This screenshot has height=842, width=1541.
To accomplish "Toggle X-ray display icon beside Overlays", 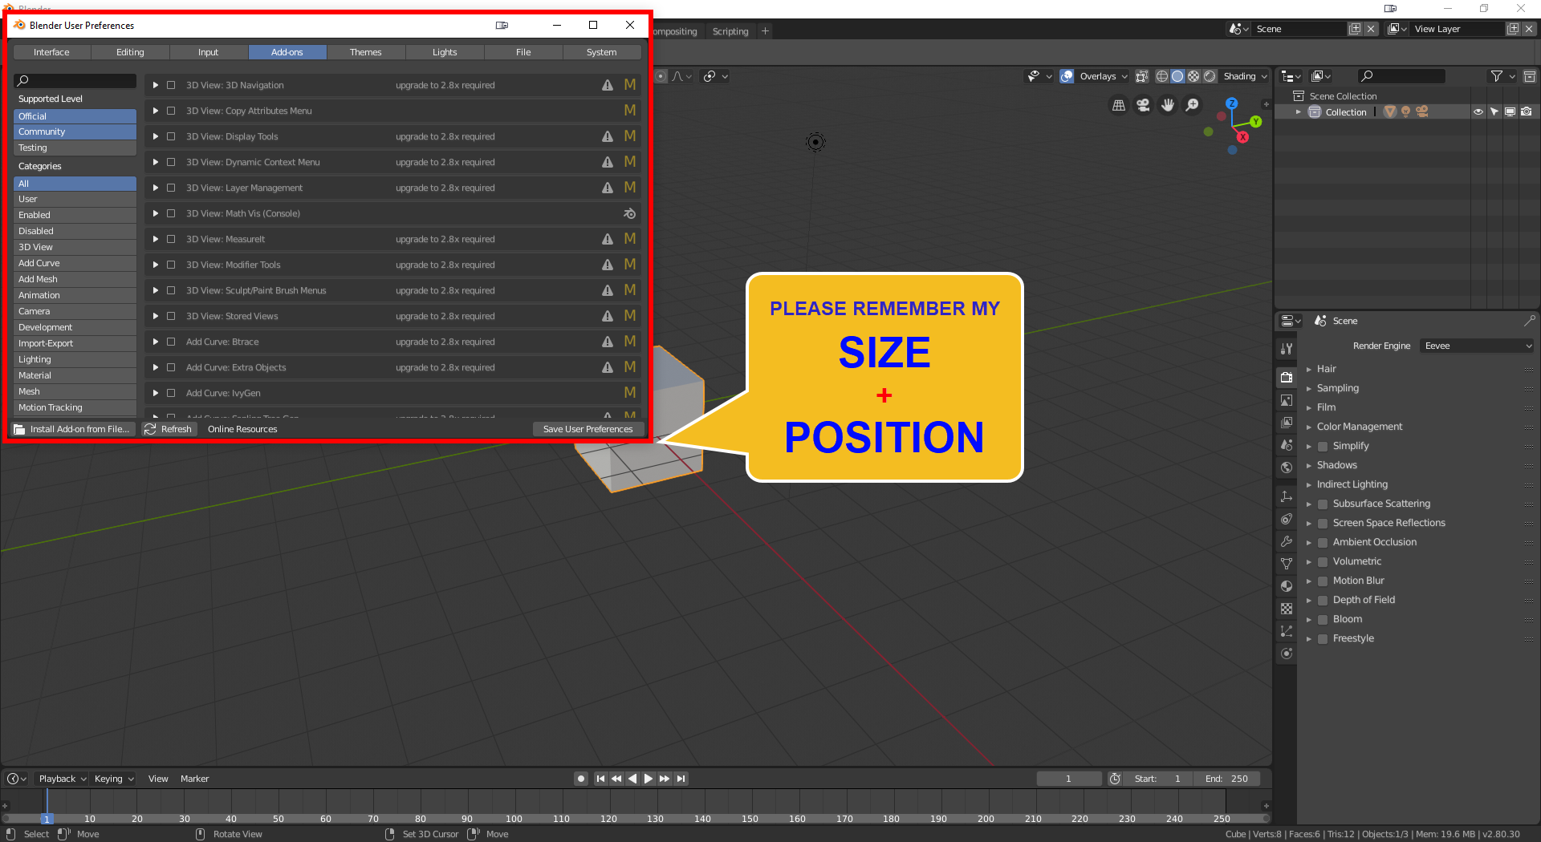I will click(x=1142, y=76).
